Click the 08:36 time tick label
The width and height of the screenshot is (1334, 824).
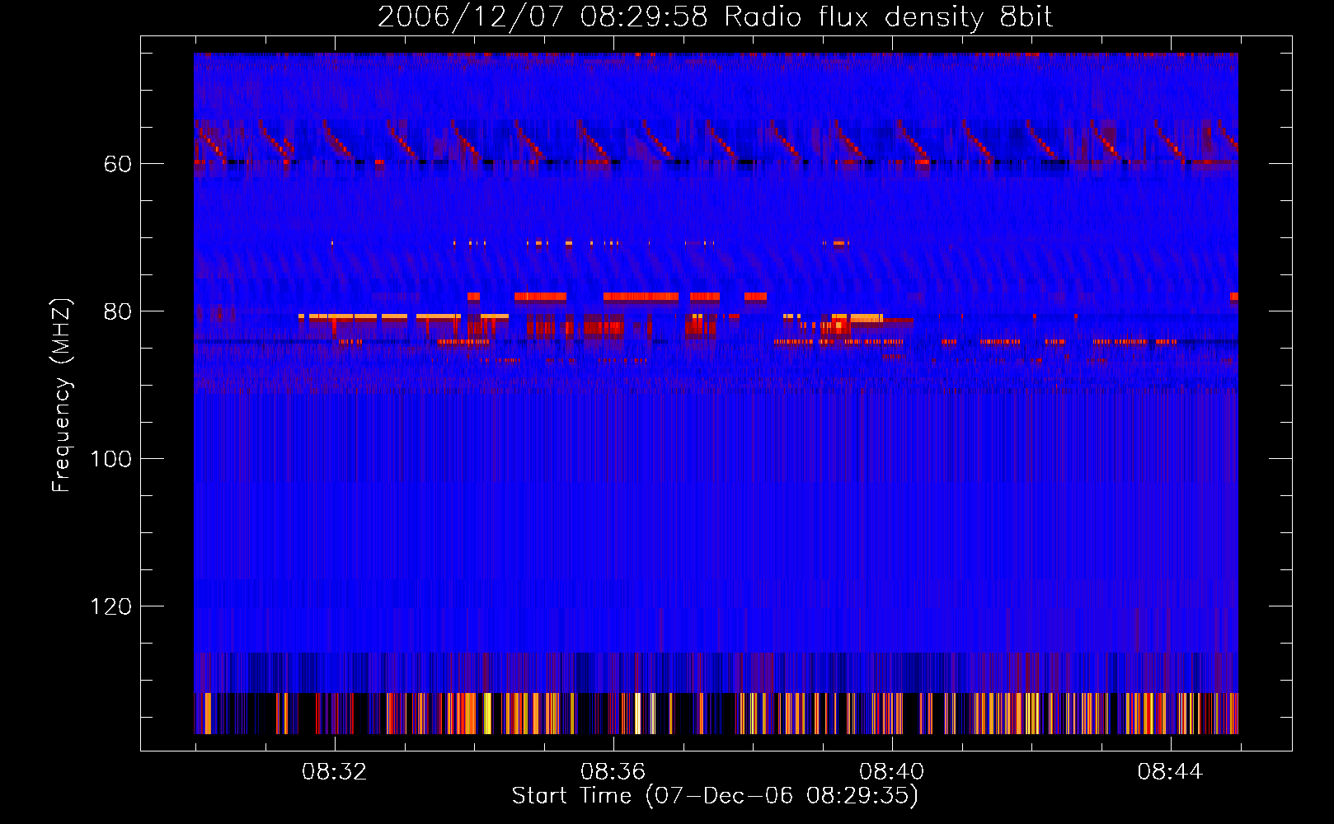tap(613, 772)
